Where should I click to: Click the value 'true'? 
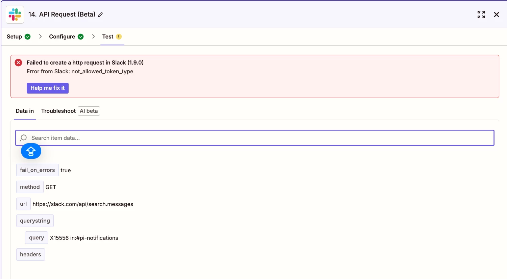[66, 170]
